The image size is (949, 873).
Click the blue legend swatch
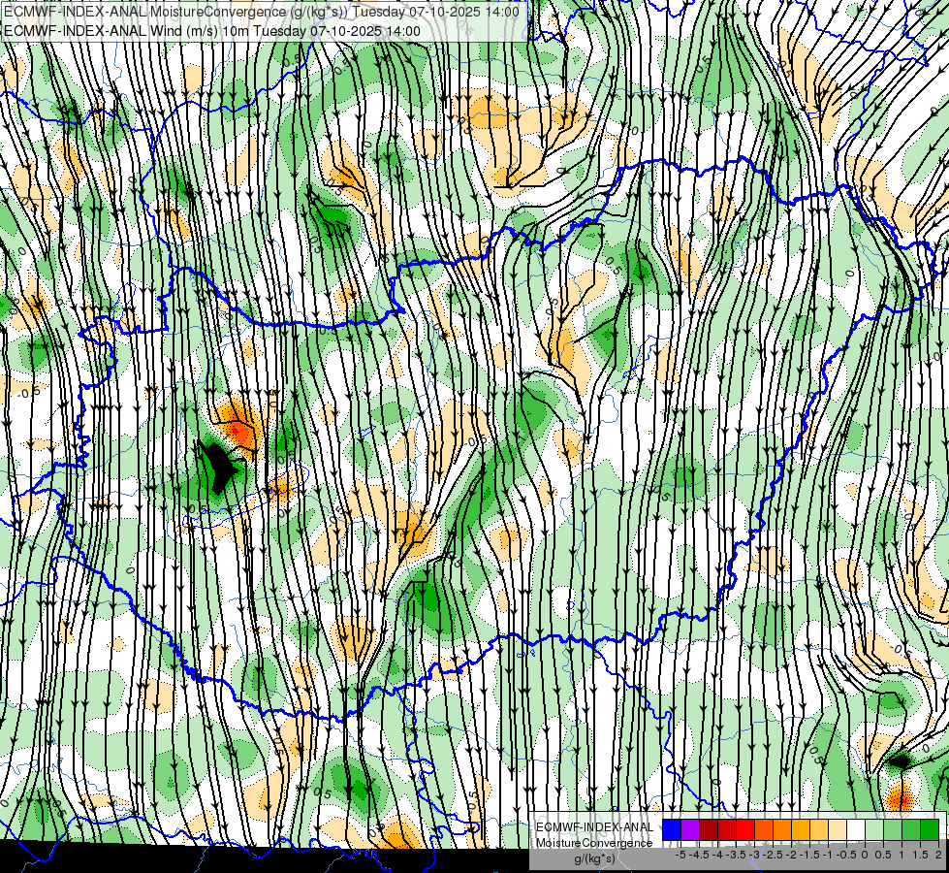point(672,830)
